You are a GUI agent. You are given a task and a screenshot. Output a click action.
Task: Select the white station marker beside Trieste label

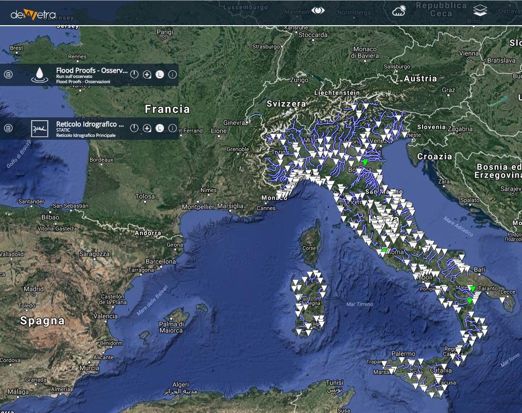[404, 134]
